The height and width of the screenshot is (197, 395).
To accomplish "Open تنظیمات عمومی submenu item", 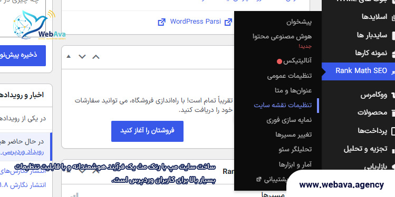I will pyautogui.click(x=290, y=76).
